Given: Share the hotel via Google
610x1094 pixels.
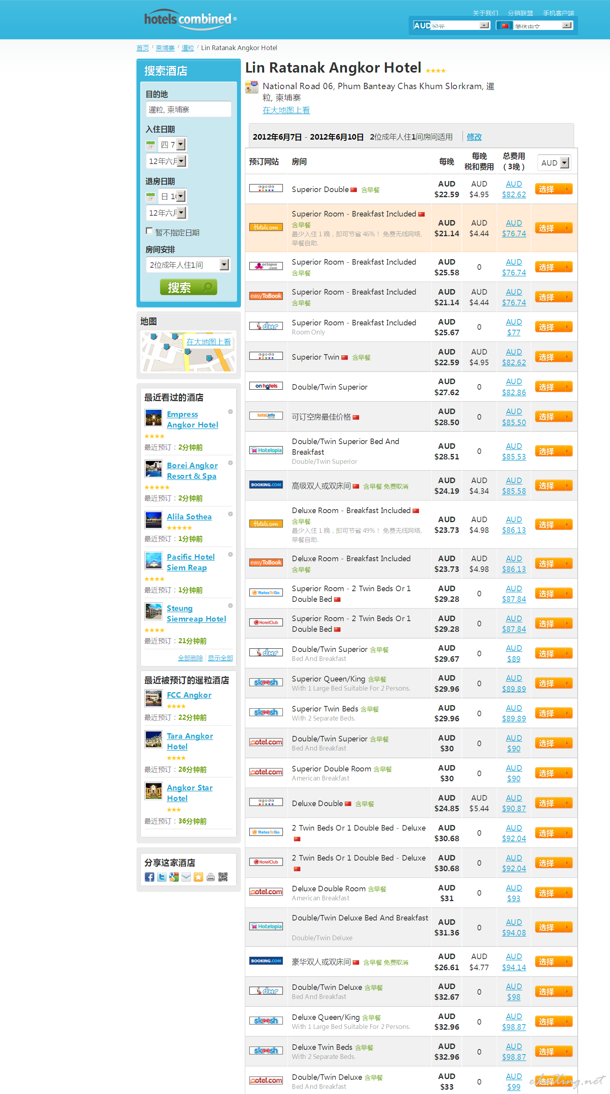Looking at the screenshot, I should [x=173, y=877].
